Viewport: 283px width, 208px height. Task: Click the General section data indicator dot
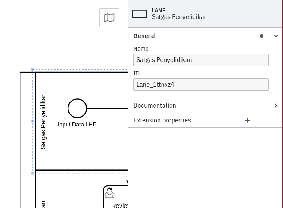pos(262,36)
